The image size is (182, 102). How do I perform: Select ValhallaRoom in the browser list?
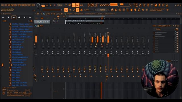point(16,52)
